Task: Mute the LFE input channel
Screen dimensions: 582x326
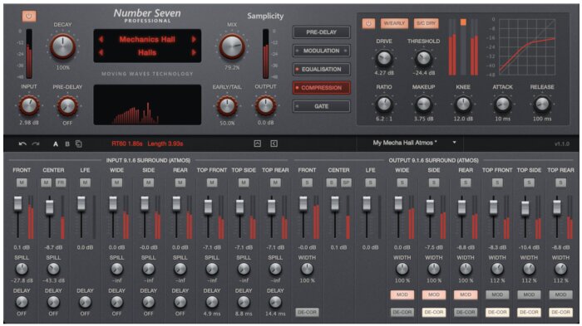Action: (x=85, y=182)
